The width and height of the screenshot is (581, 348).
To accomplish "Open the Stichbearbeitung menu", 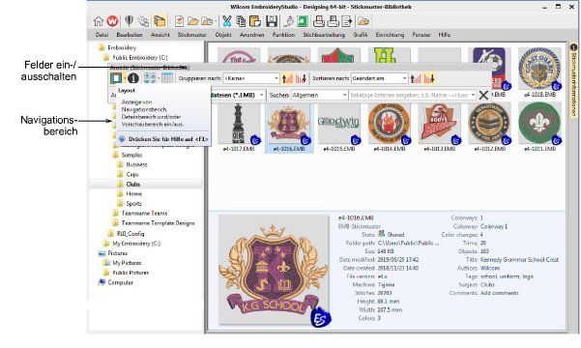I will tap(324, 35).
